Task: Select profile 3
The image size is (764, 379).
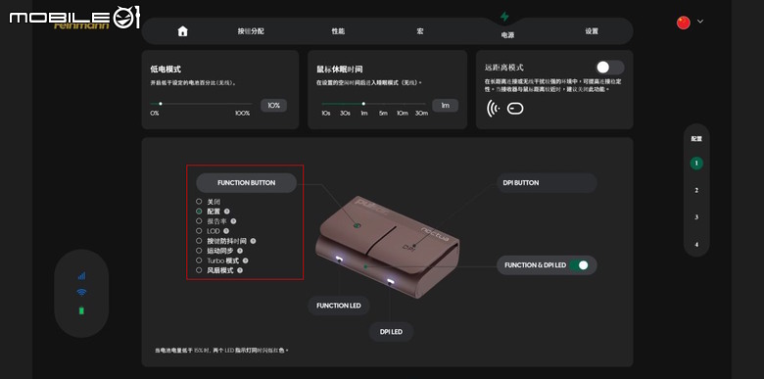Action: [x=696, y=217]
